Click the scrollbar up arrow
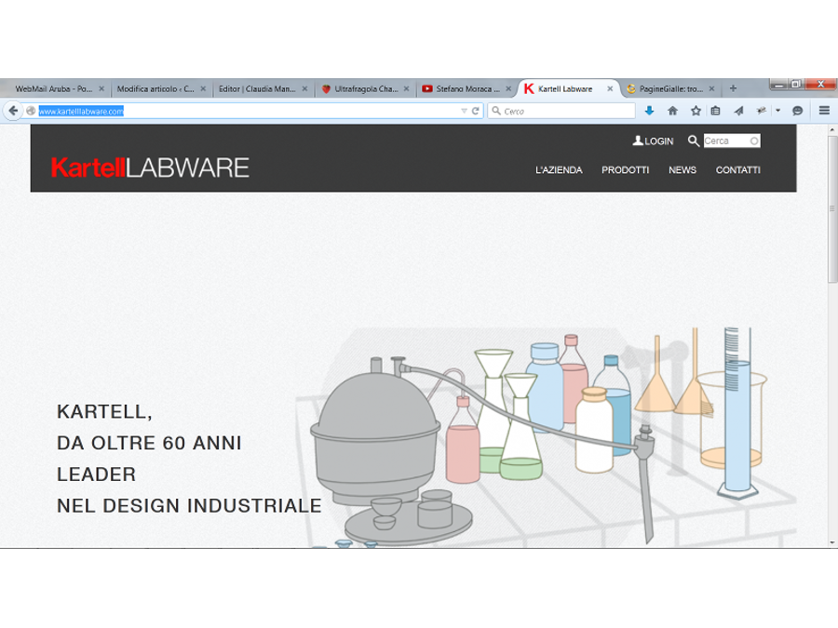Image resolution: width=838 pixels, height=628 pixels. pos(832,129)
